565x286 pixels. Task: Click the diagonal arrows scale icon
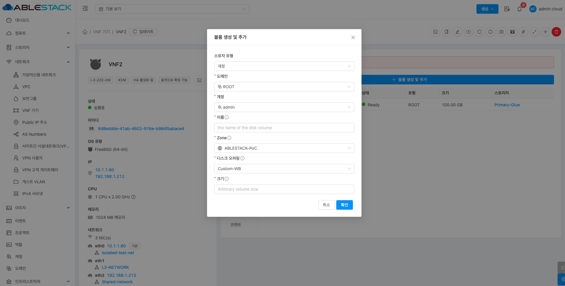pos(534,32)
